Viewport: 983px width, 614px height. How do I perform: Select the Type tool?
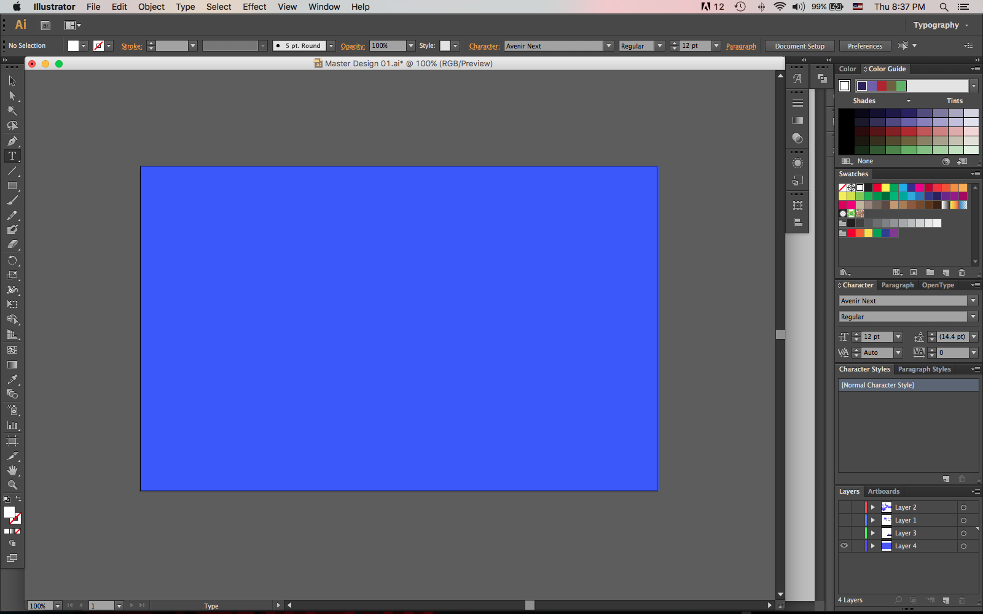[x=12, y=156]
